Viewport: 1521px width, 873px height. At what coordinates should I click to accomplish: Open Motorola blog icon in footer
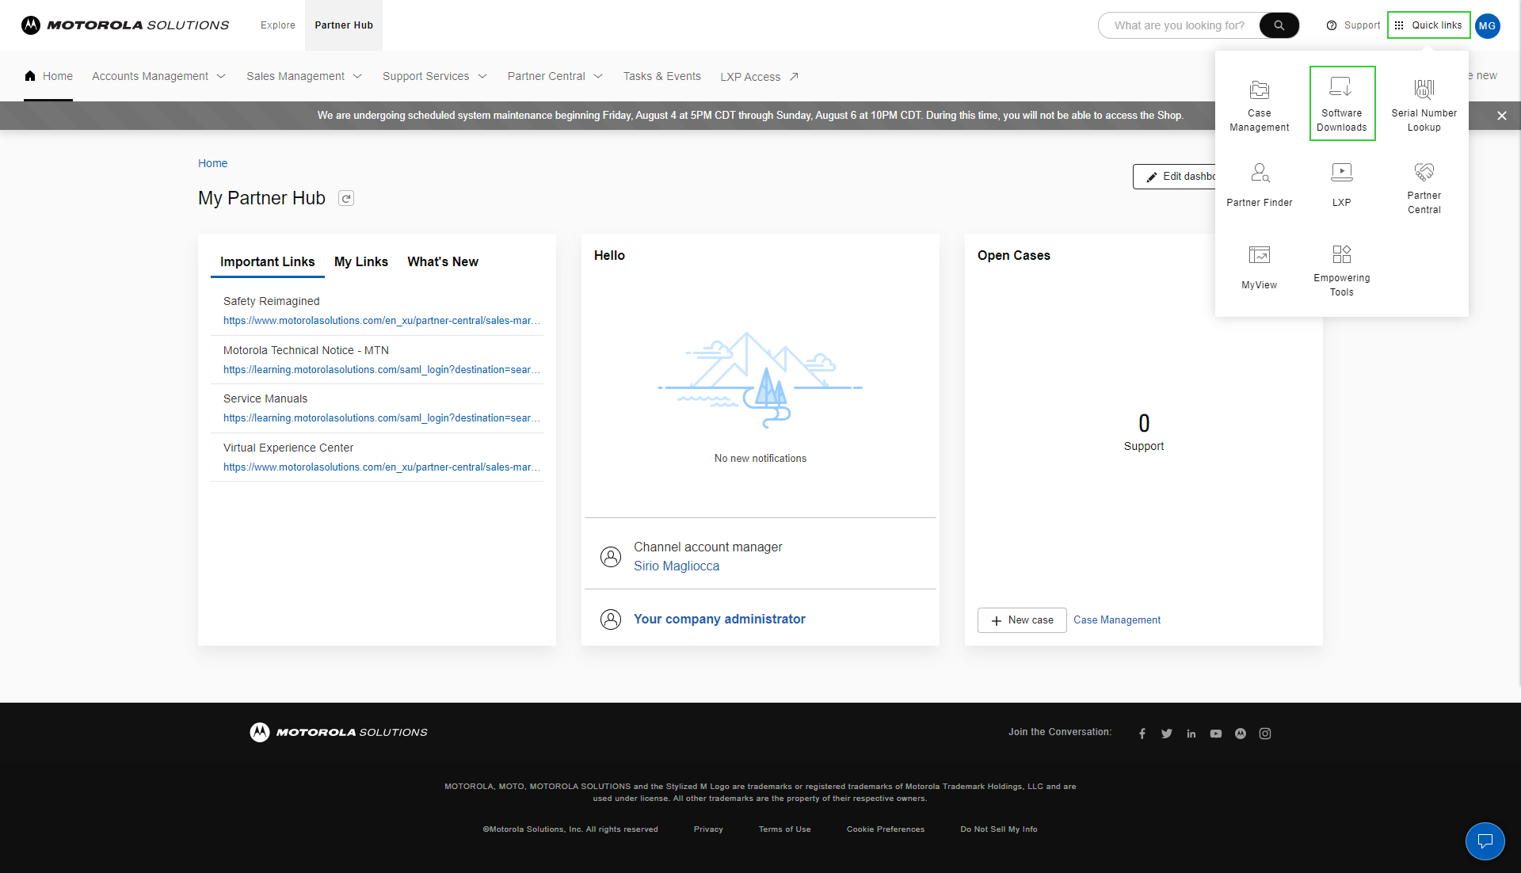click(x=1241, y=734)
